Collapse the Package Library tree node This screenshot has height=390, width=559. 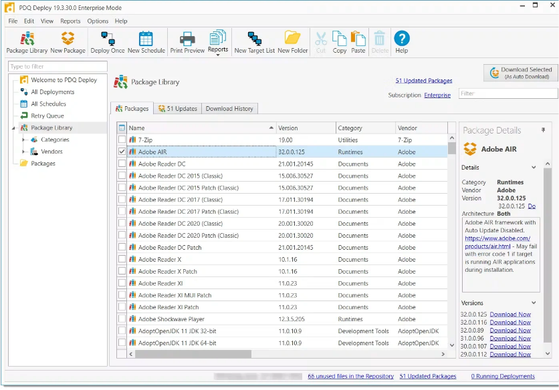(x=14, y=128)
